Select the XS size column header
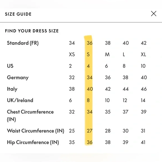This screenshot has height=162, width=162. 72,54
